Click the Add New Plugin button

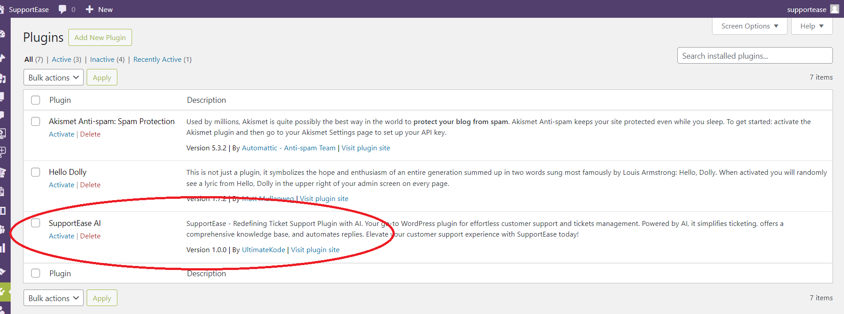tap(100, 37)
